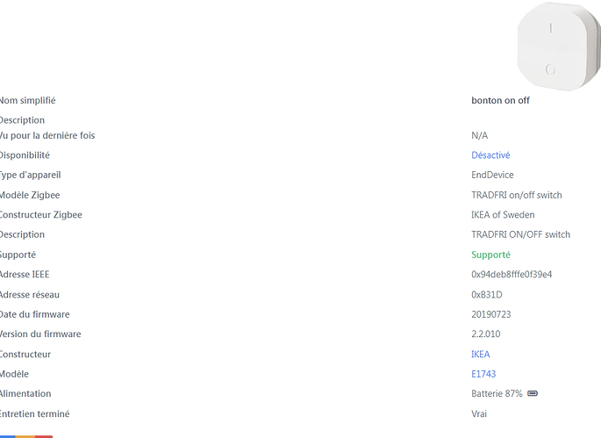Click the N/A last seen value
The width and height of the screenshot is (601, 438).
[479, 135]
